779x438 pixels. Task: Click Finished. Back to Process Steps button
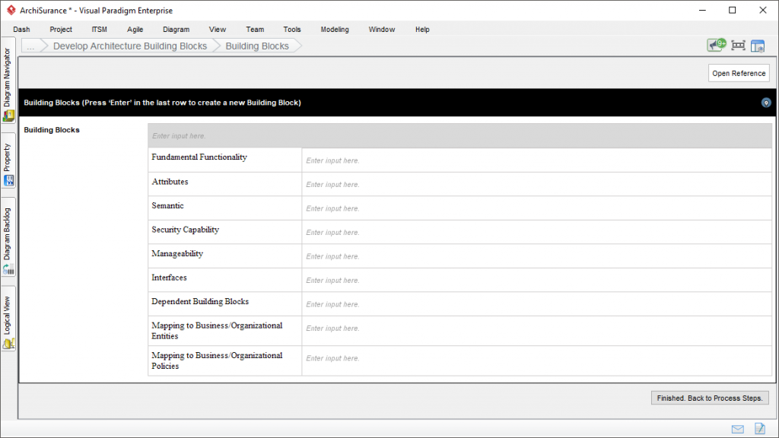[710, 398]
